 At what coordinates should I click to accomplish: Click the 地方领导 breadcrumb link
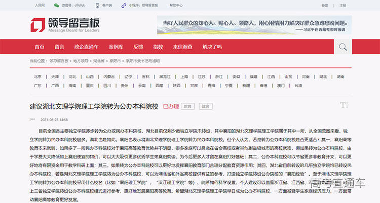click(x=80, y=61)
